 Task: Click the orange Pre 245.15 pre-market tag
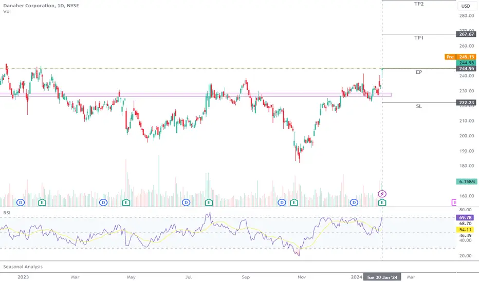[x=460, y=57]
